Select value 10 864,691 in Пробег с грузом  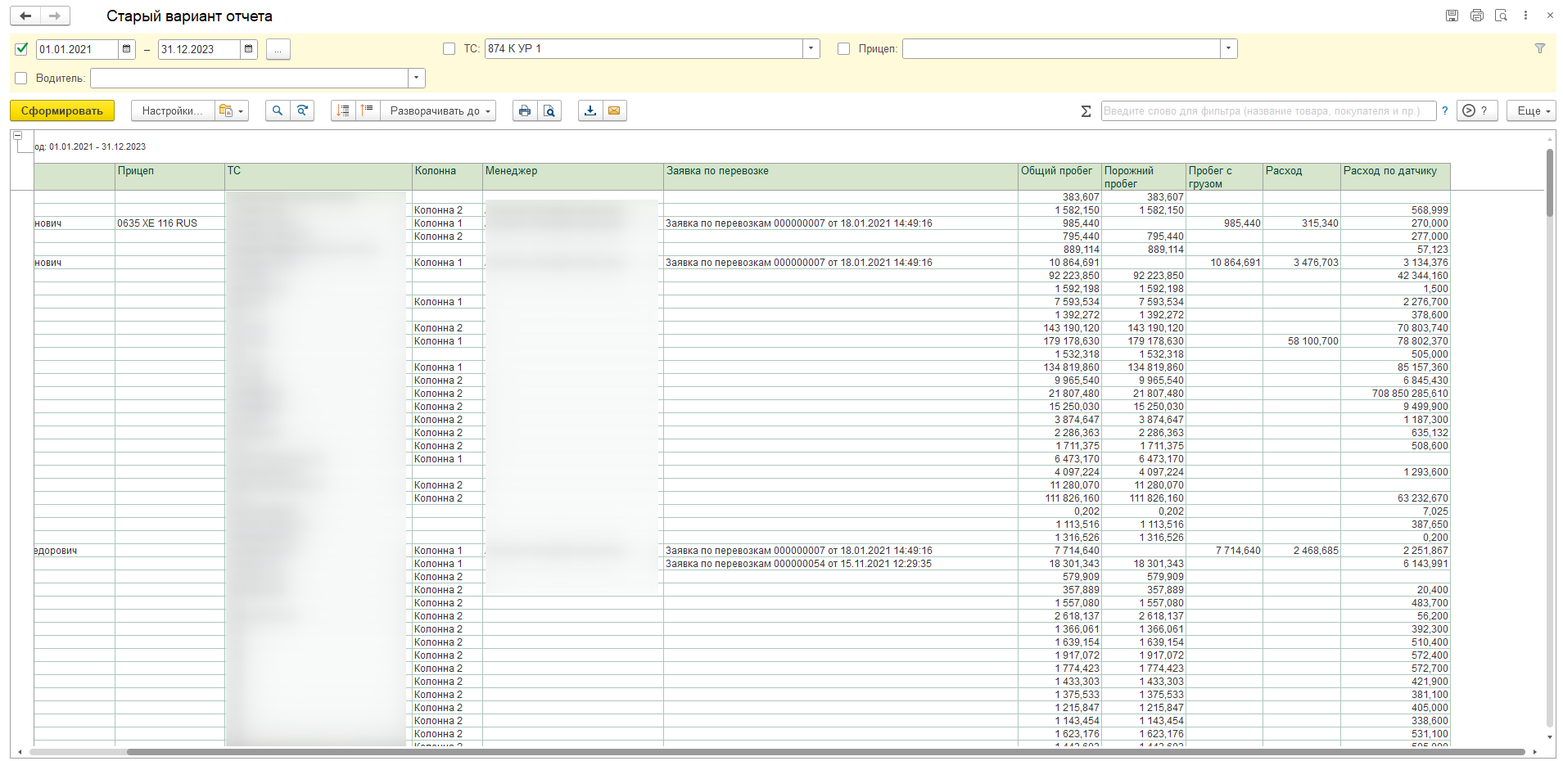pos(1225,263)
